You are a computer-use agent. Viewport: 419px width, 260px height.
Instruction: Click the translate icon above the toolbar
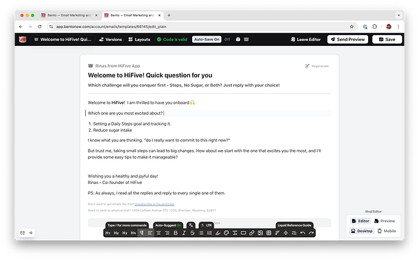click(191, 225)
